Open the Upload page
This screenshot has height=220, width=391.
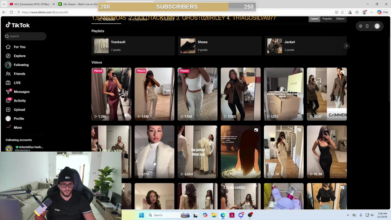pos(19,110)
